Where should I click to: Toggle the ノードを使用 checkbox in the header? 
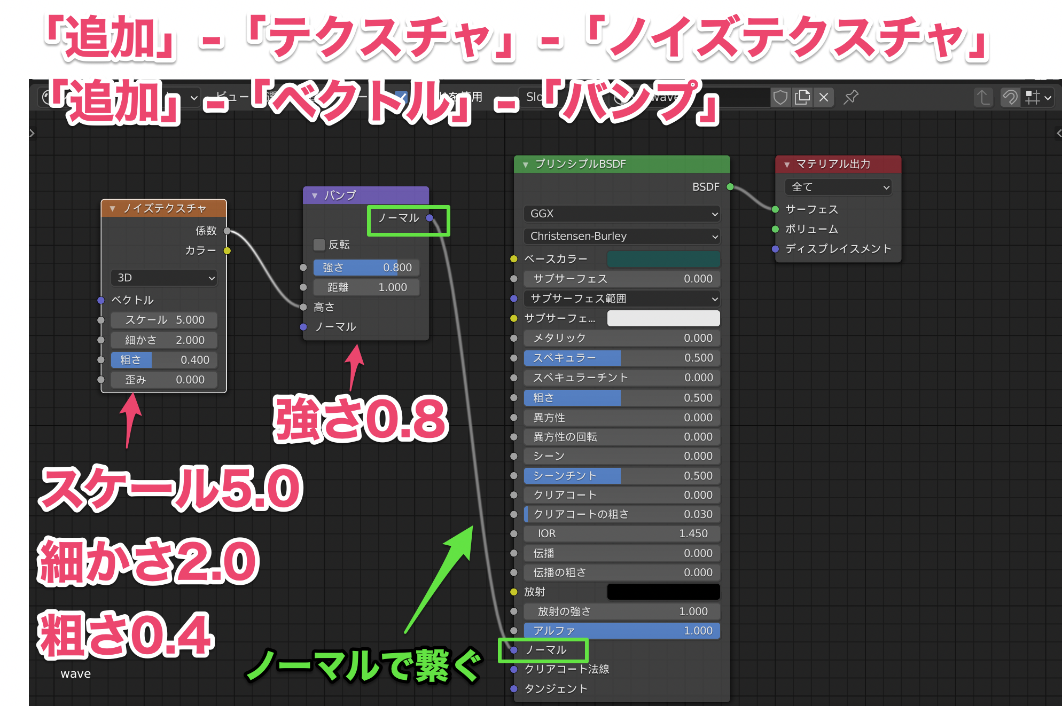click(402, 97)
